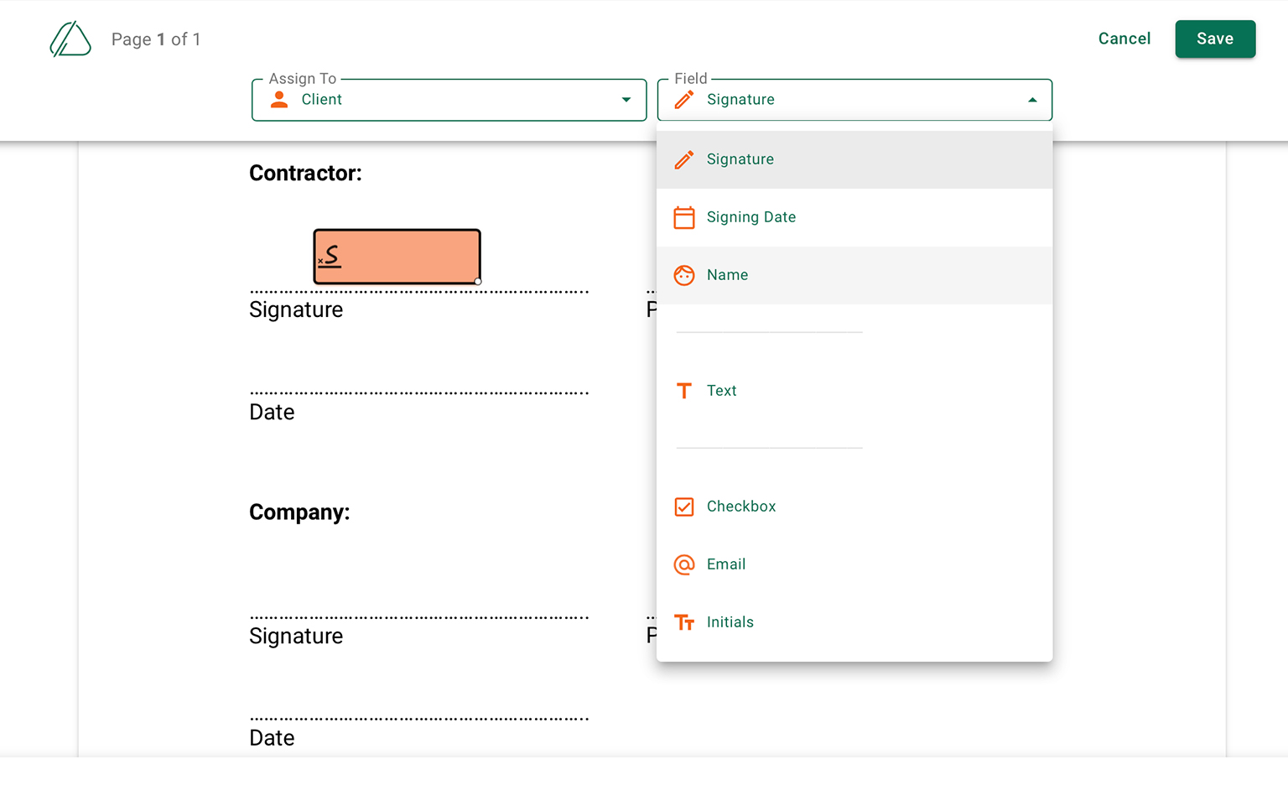Click the face icon next to Name
1288x785 pixels.
(x=684, y=275)
